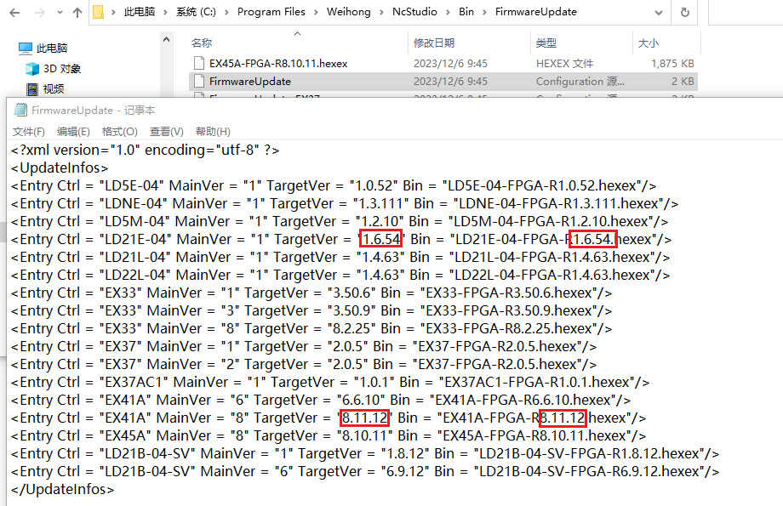Click the HEXEX 文件 type cell
The height and width of the screenshot is (506, 783).
pyautogui.click(x=564, y=64)
